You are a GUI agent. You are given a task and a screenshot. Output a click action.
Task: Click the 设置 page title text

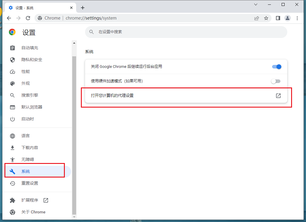point(29,33)
